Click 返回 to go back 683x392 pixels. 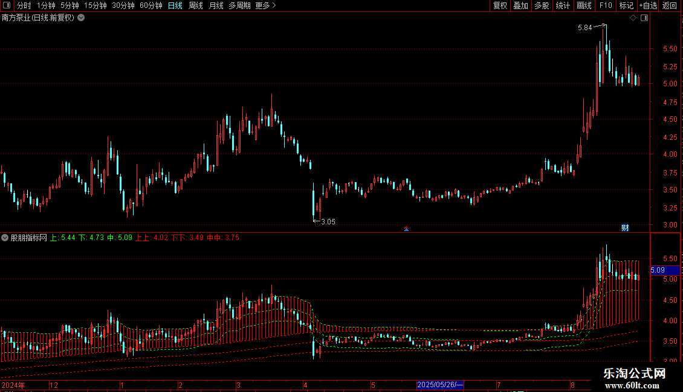click(670, 5)
